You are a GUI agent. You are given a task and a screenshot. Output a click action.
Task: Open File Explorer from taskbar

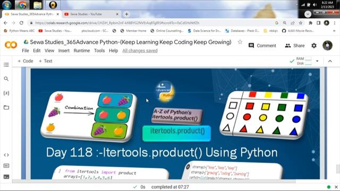pos(37,5)
